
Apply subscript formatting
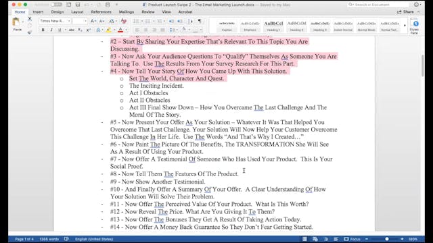click(x=80, y=30)
